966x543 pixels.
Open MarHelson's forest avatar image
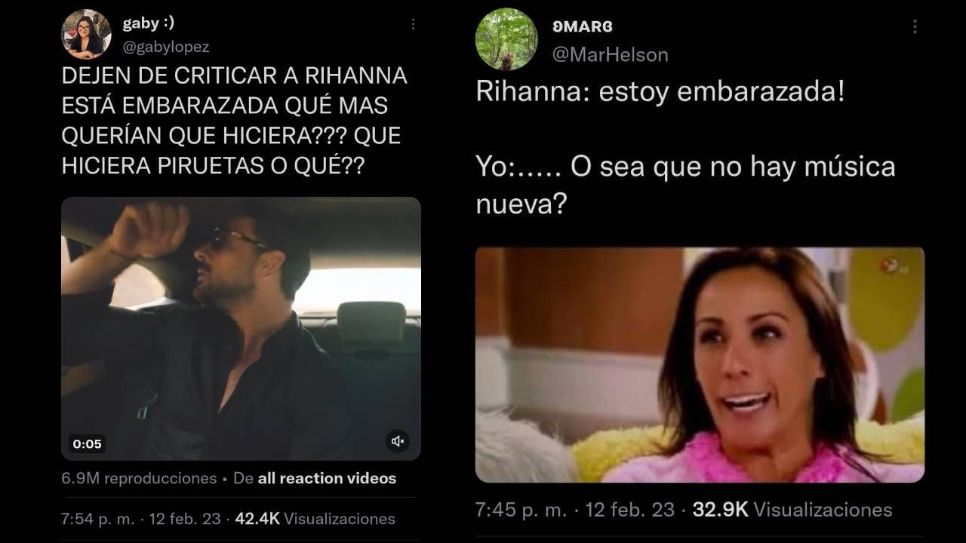pyautogui.click(x=506, y=39)
